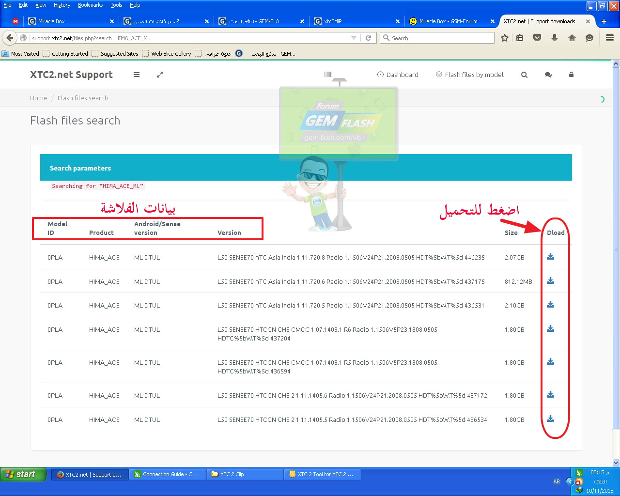Select the 2.10GB size cell
The width and height of the screenshot is (620, 496).
[x=514, y=305]
